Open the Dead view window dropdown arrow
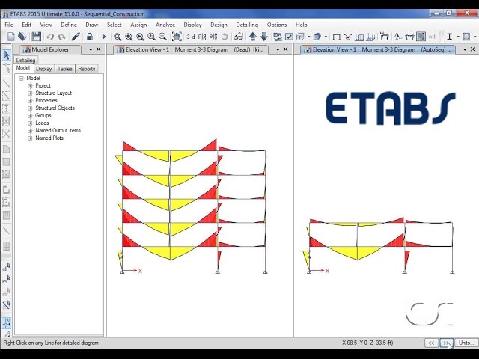 [x=278, y=49]
